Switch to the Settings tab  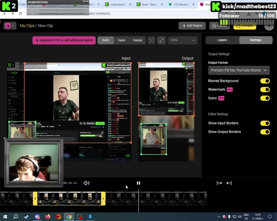[x=256, y=40]
